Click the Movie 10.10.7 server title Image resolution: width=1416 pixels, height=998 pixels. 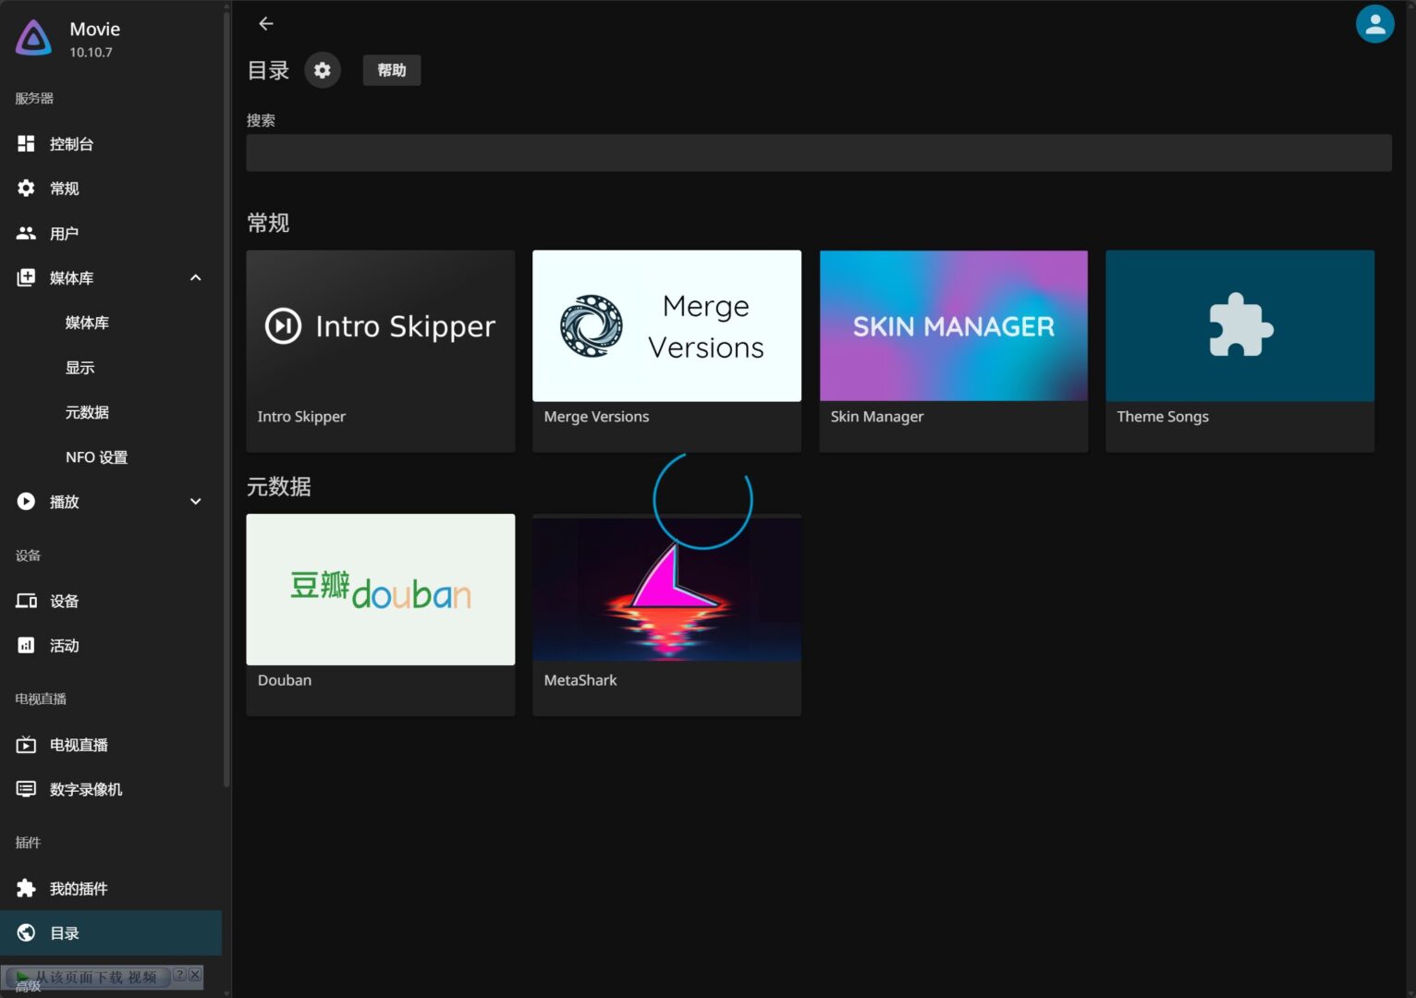tap(95, 39)
